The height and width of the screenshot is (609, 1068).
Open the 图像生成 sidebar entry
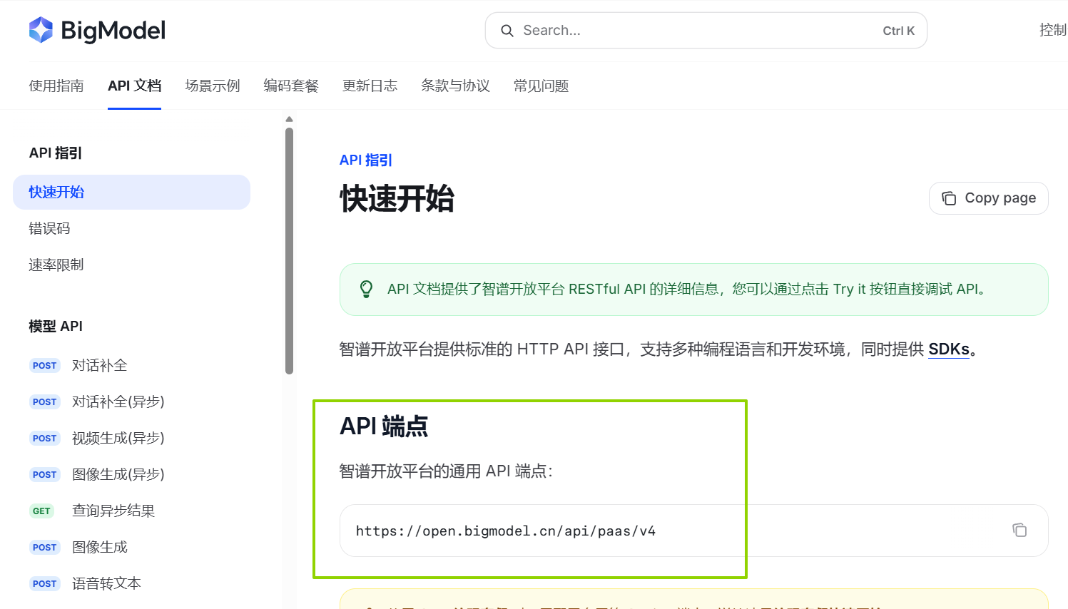tap(100, 547)
